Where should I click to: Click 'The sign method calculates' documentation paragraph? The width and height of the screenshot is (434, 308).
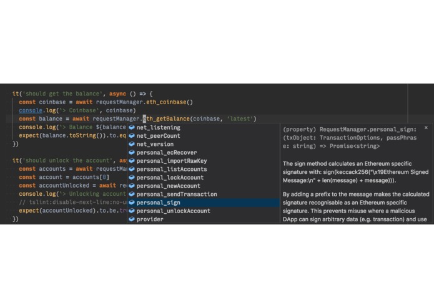tap(356, 172)
